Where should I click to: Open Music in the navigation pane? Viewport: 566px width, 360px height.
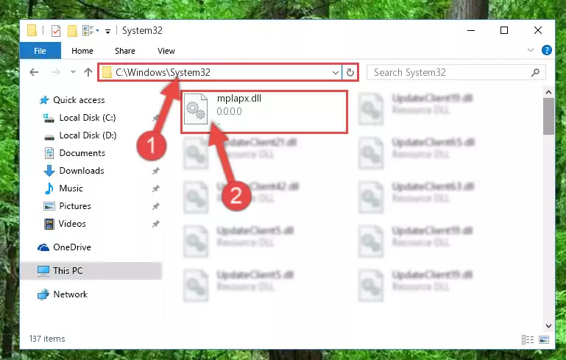[x=71, y=188]
